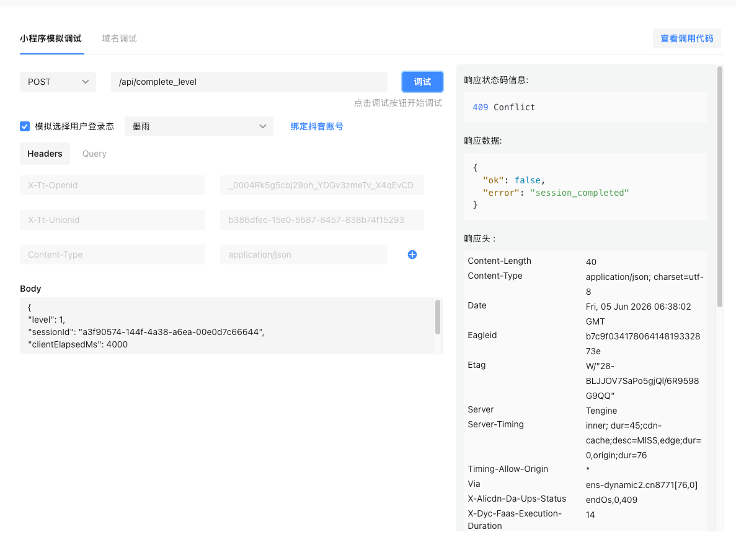Click the "ok": false response line
Viewport: 736px width, 545px height.
[514, 180]
